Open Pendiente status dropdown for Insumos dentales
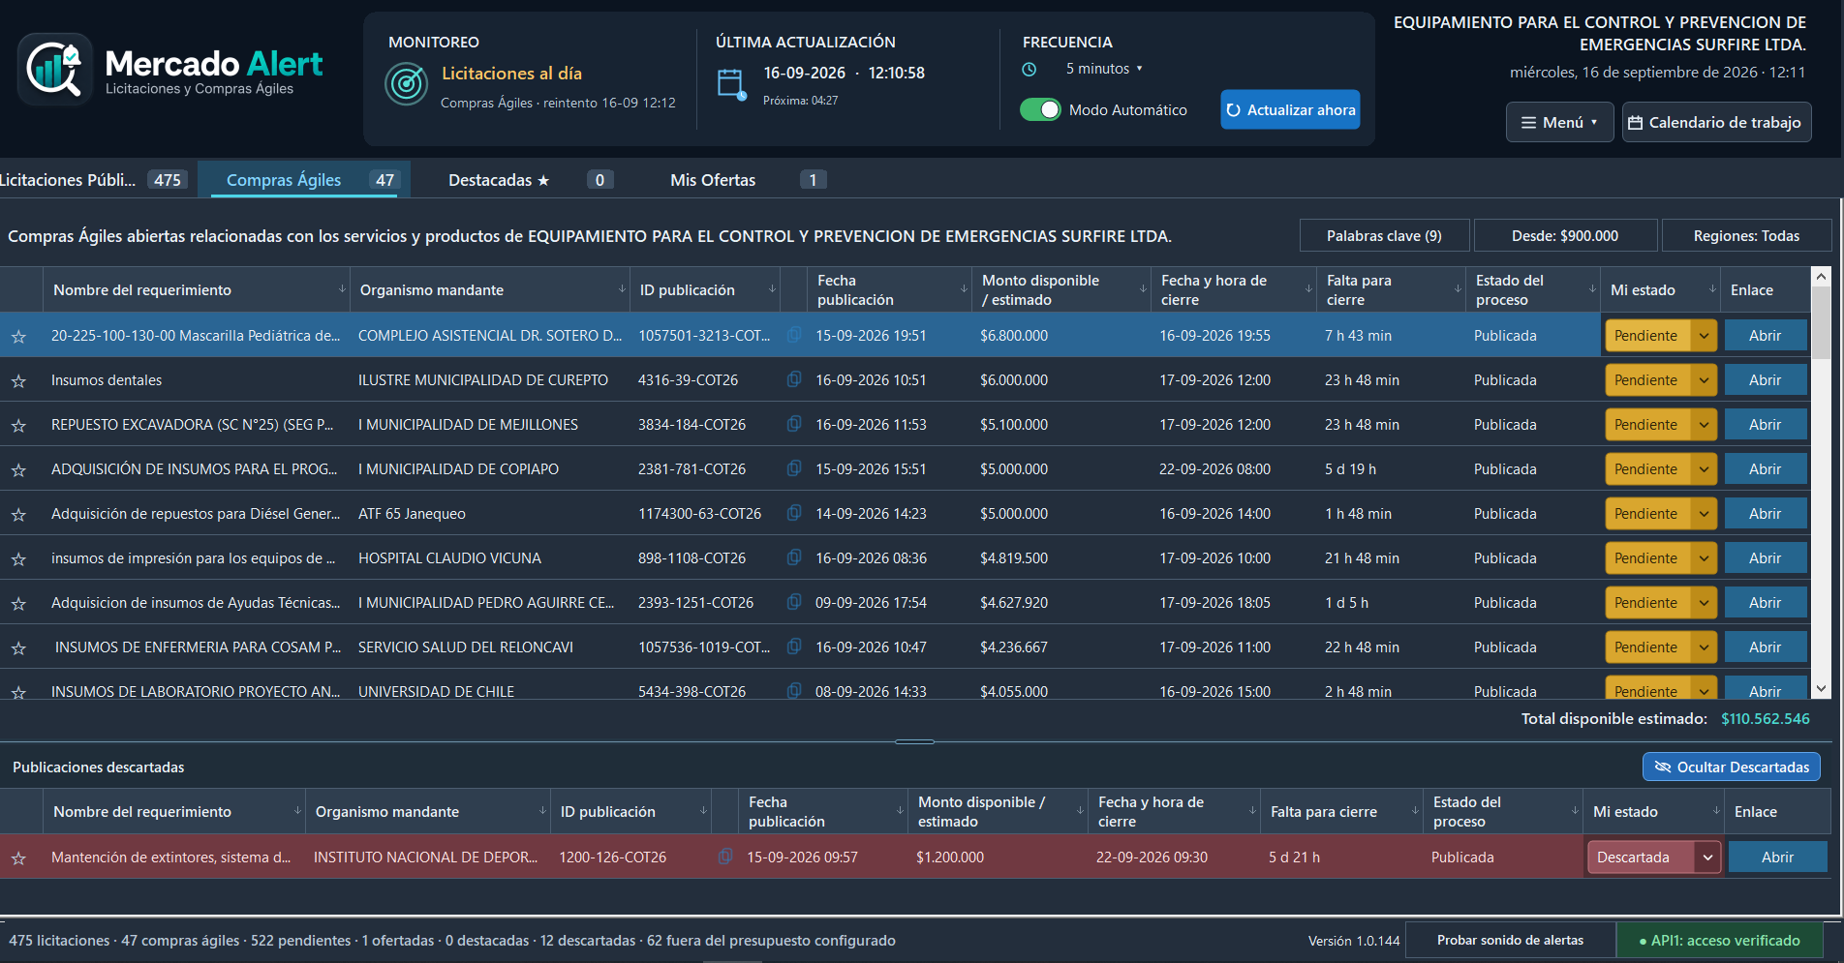Viewport: 1844px width, 963px height. click(1705, 380)
